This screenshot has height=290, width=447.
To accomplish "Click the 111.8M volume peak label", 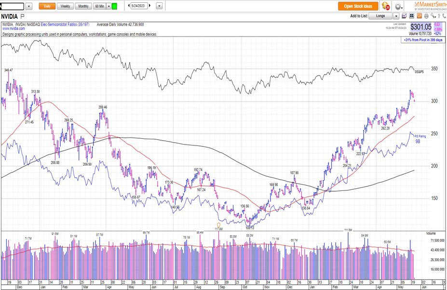I will pyautogui.click(x=348, y=230).
